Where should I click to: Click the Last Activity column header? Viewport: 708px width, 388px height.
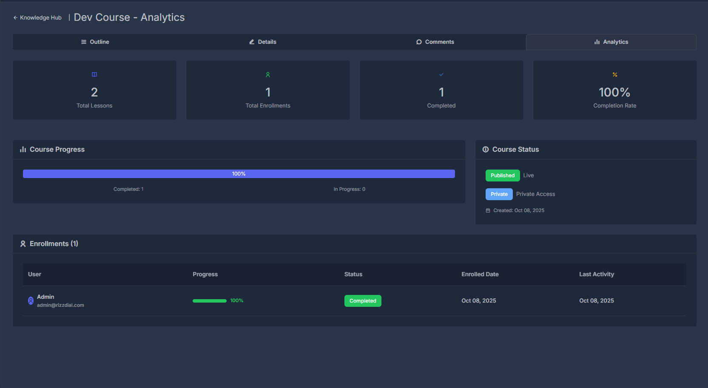tap(597, 274)
